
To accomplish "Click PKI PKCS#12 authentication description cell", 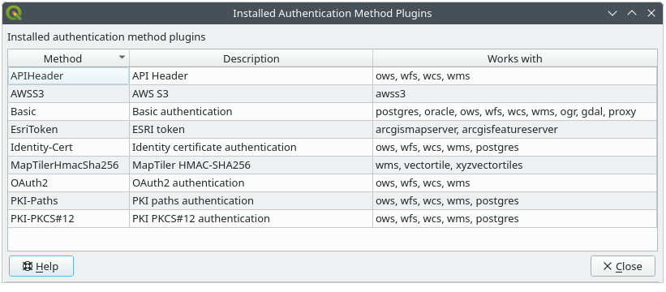I will pyautogui.click(x=251, y=218).
